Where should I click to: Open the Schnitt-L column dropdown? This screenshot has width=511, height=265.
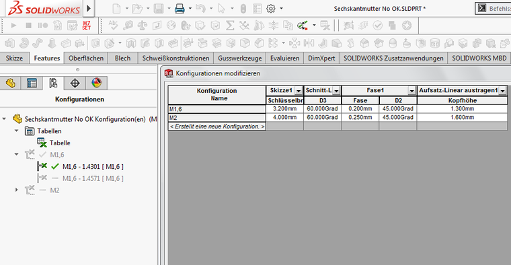pyautogui.click(x=336, y=91)
